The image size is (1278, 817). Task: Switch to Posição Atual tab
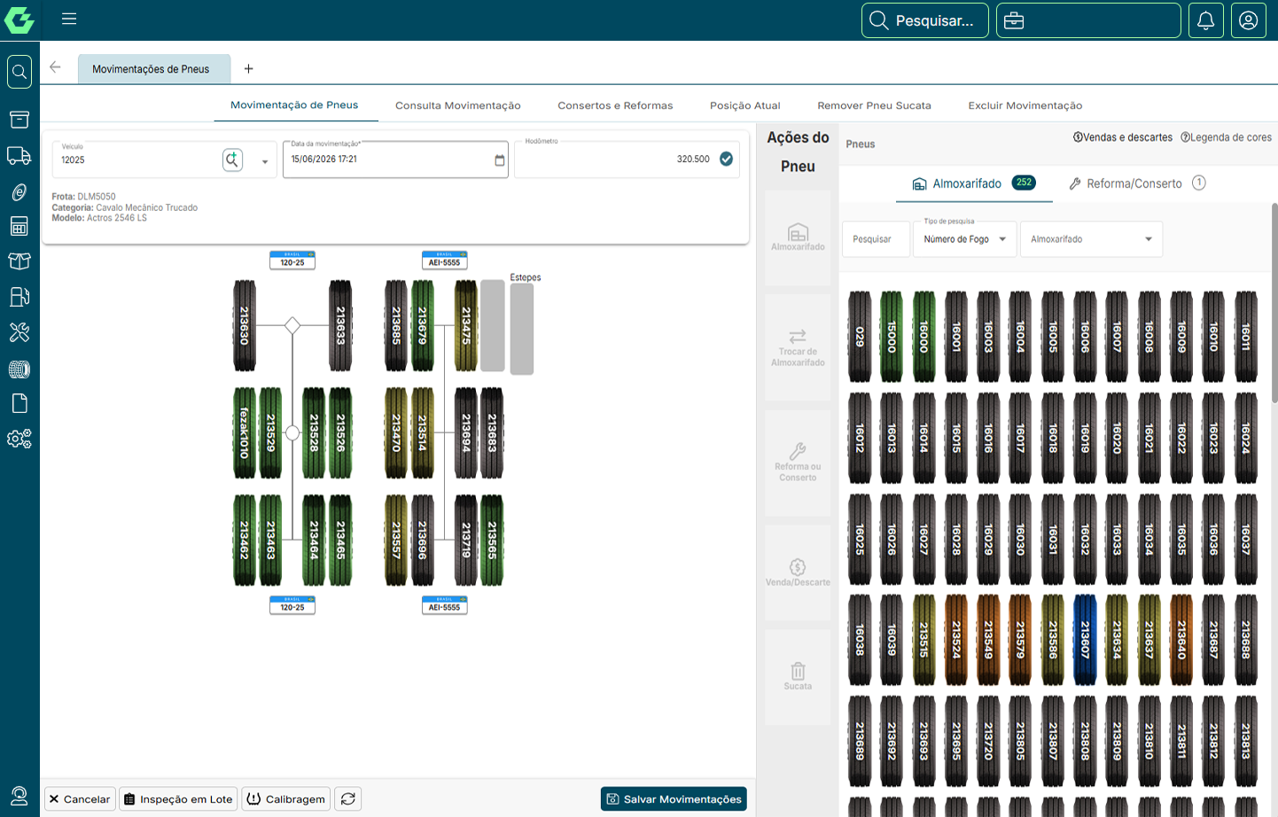tap(744, 105)
